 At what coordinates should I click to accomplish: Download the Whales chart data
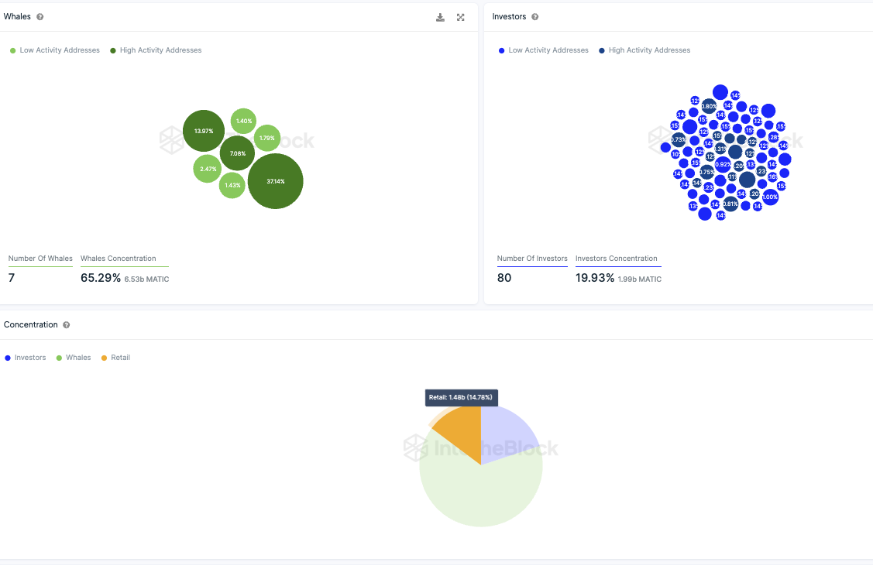[x=440, y=17]
